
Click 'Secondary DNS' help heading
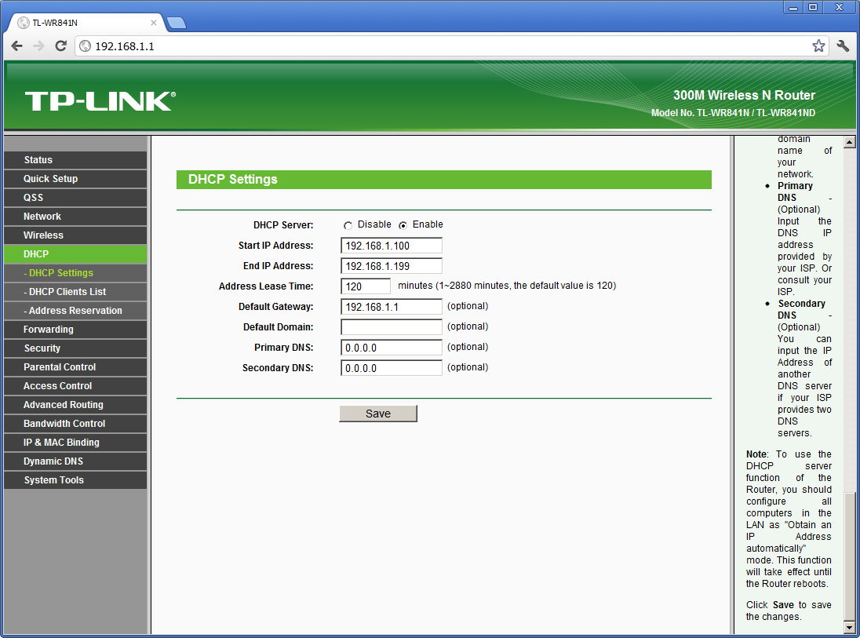click(x=801, y=309)
